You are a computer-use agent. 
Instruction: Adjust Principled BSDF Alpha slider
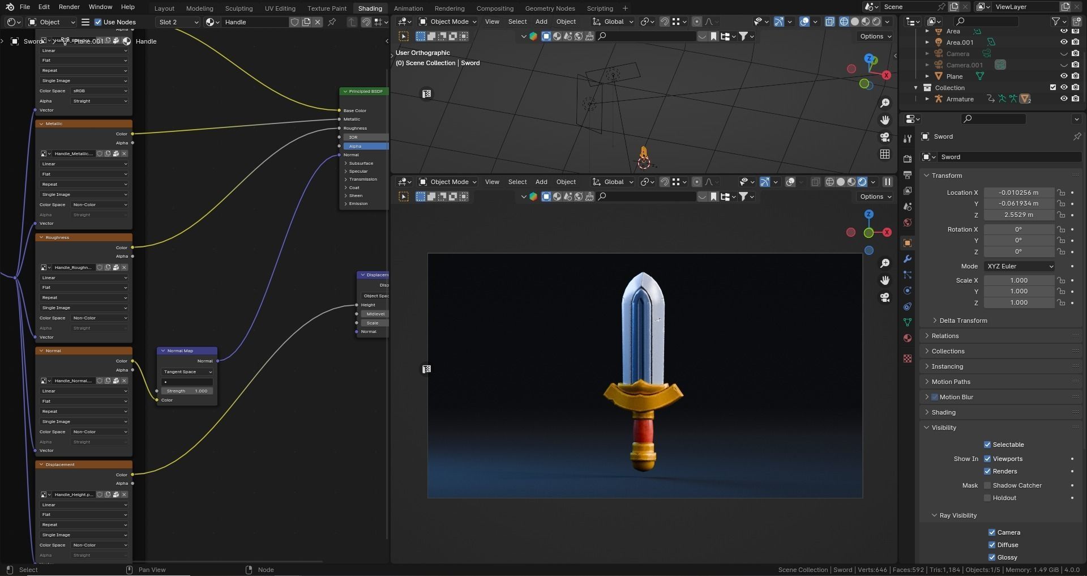tap(366, 146)
